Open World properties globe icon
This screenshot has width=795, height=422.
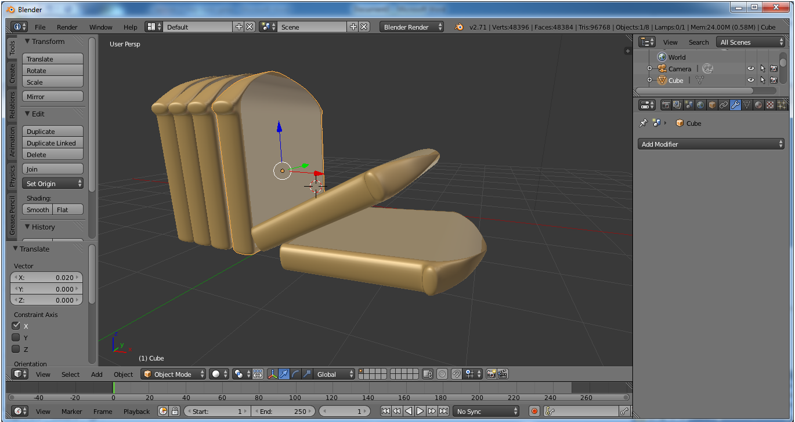point(700,105)
